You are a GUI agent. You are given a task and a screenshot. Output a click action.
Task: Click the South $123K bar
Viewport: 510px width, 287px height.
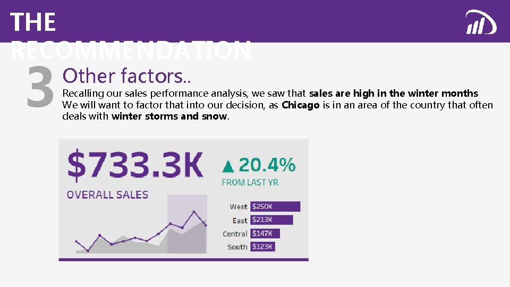[262, 247]
